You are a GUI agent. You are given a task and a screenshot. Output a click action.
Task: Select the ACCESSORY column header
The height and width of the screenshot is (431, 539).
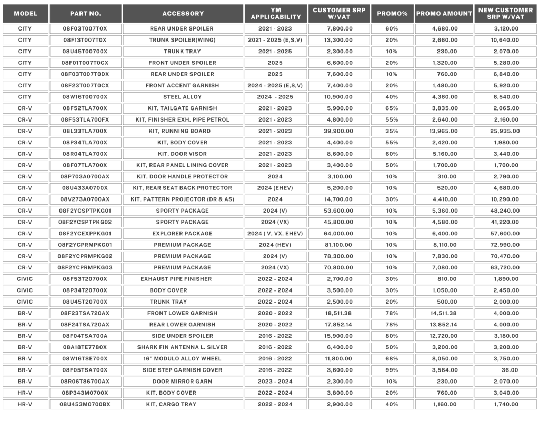[183, 13]
